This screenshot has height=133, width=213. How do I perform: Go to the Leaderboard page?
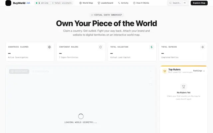[106, 3]
